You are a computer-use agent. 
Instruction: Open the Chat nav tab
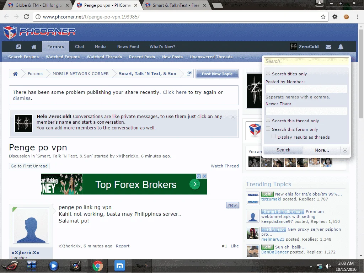(x=80, y=47)
